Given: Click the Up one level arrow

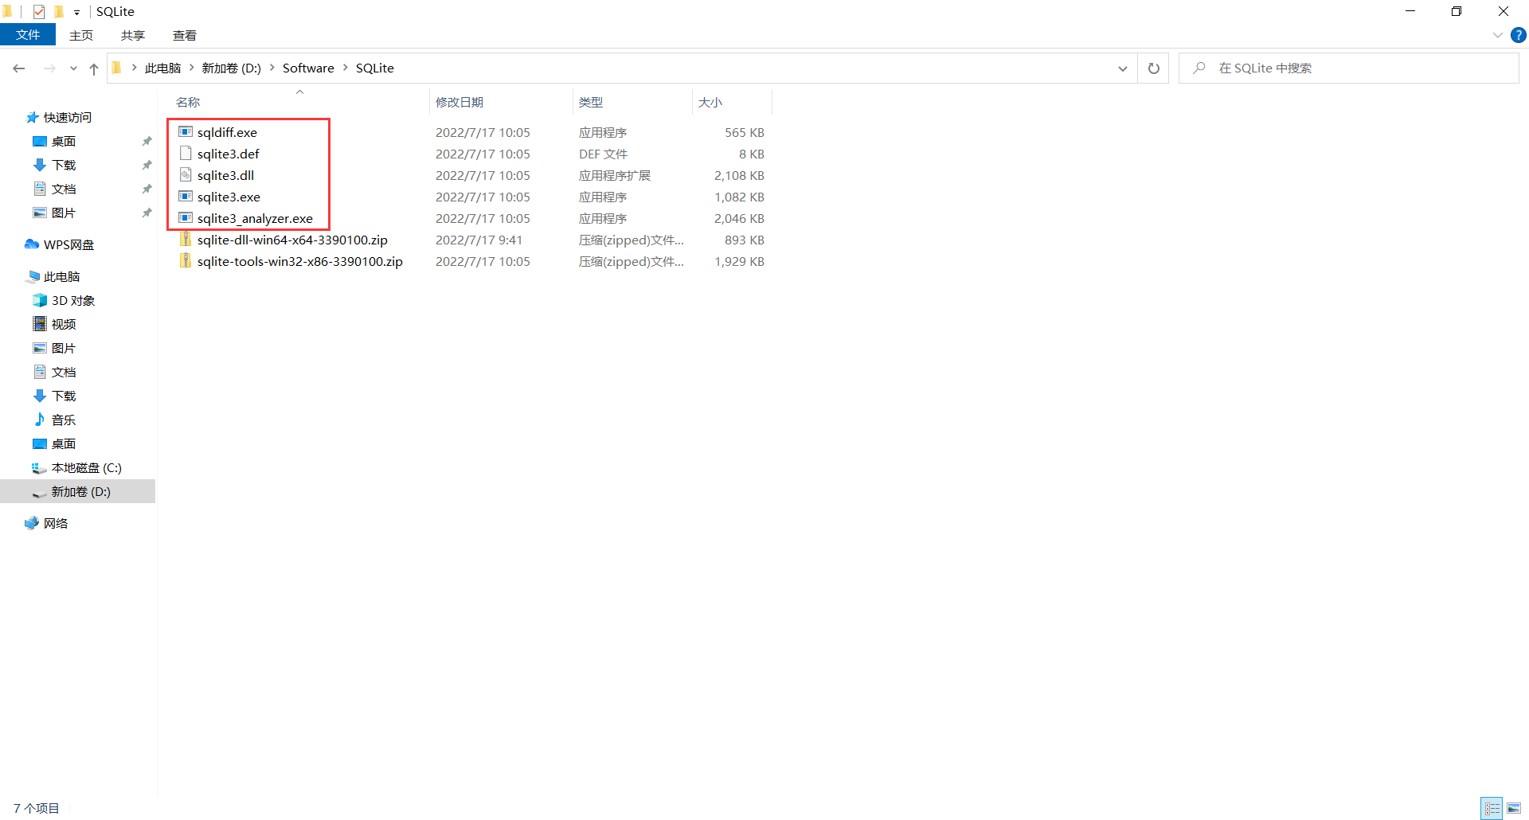Looking at the screenshot, I should 94,68.
